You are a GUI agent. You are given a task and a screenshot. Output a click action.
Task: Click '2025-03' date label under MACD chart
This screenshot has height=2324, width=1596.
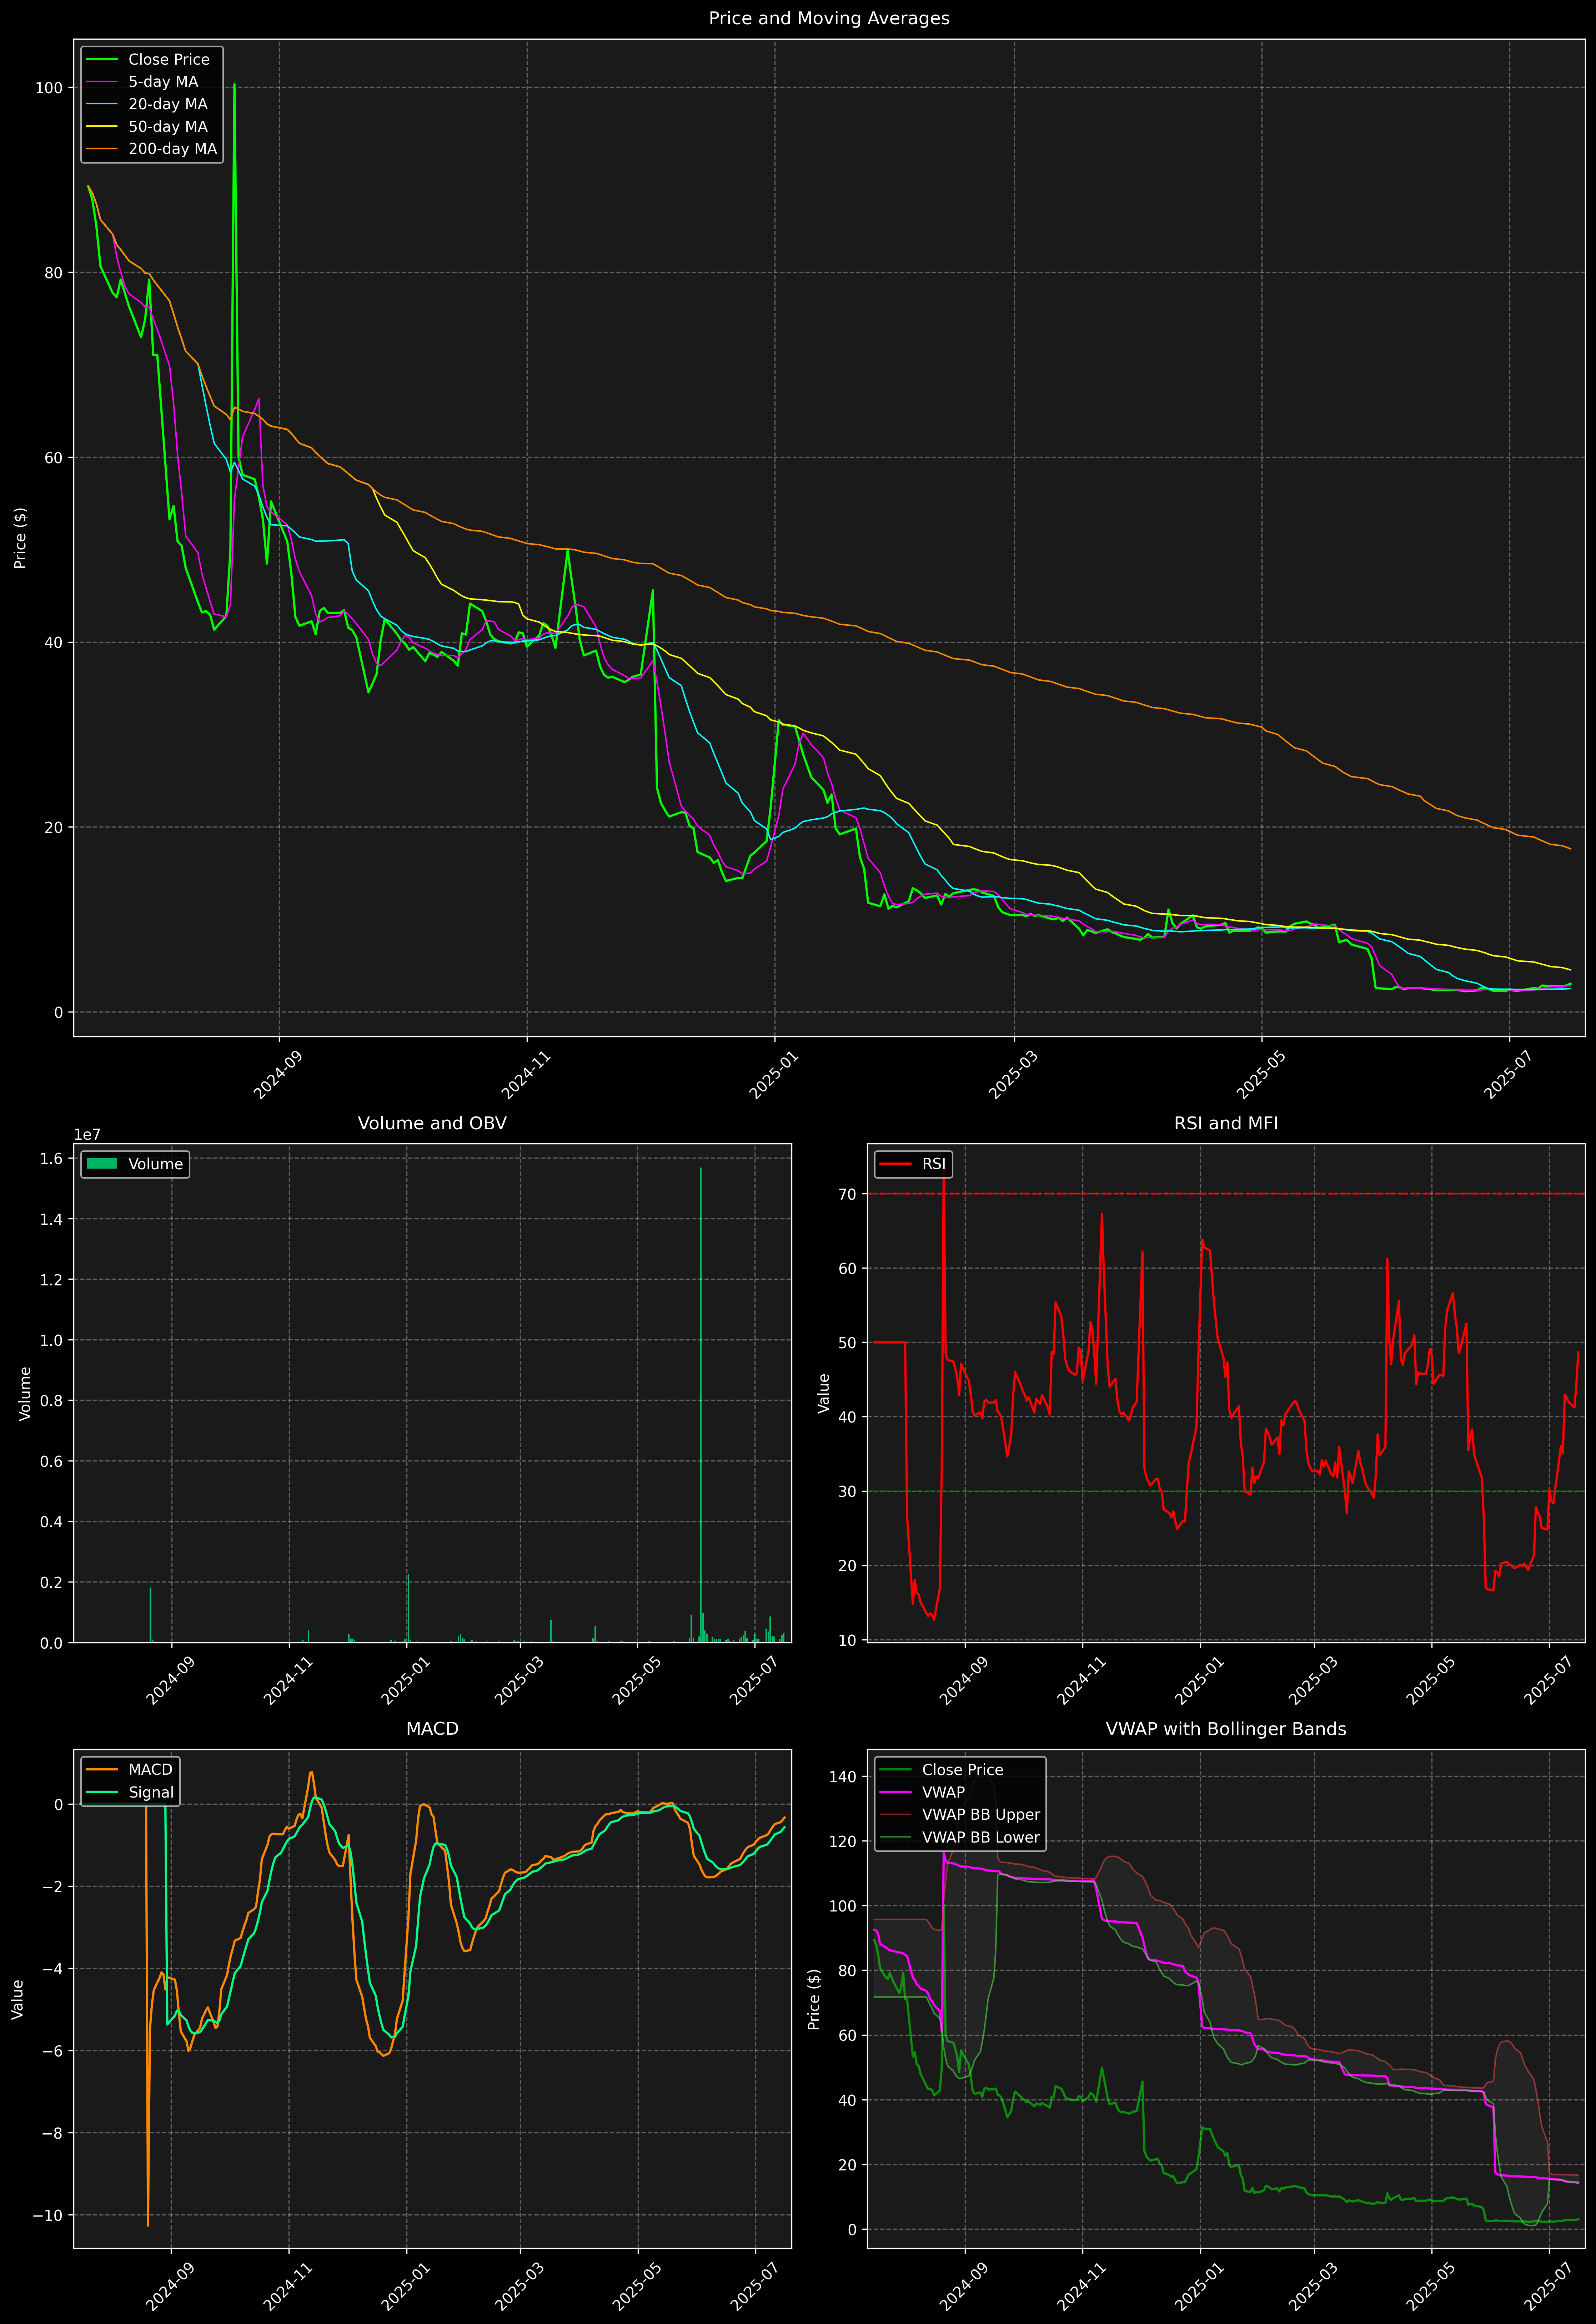coord(519,2286)
